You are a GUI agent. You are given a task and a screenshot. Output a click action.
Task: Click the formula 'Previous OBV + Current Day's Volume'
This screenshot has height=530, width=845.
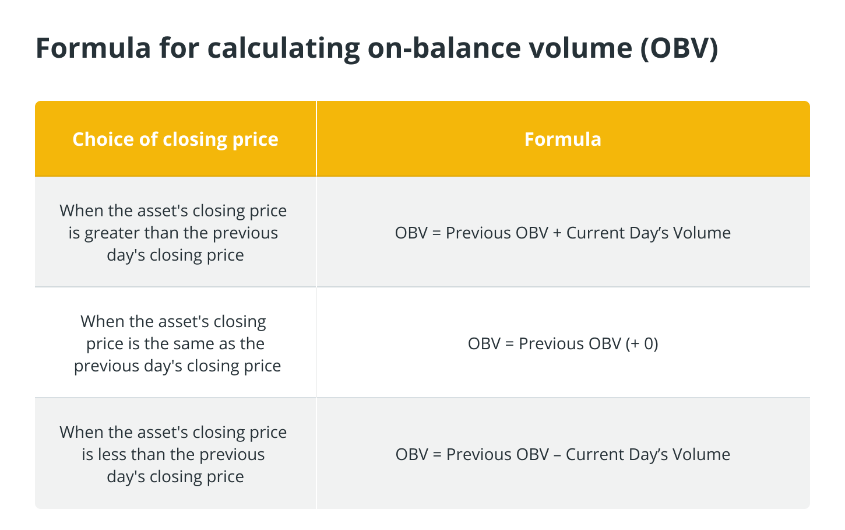tap(588, 233)
